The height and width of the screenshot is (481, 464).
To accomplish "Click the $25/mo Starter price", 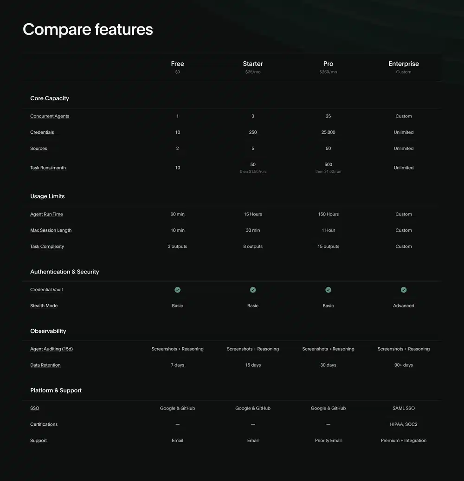I will coord(253,72).
